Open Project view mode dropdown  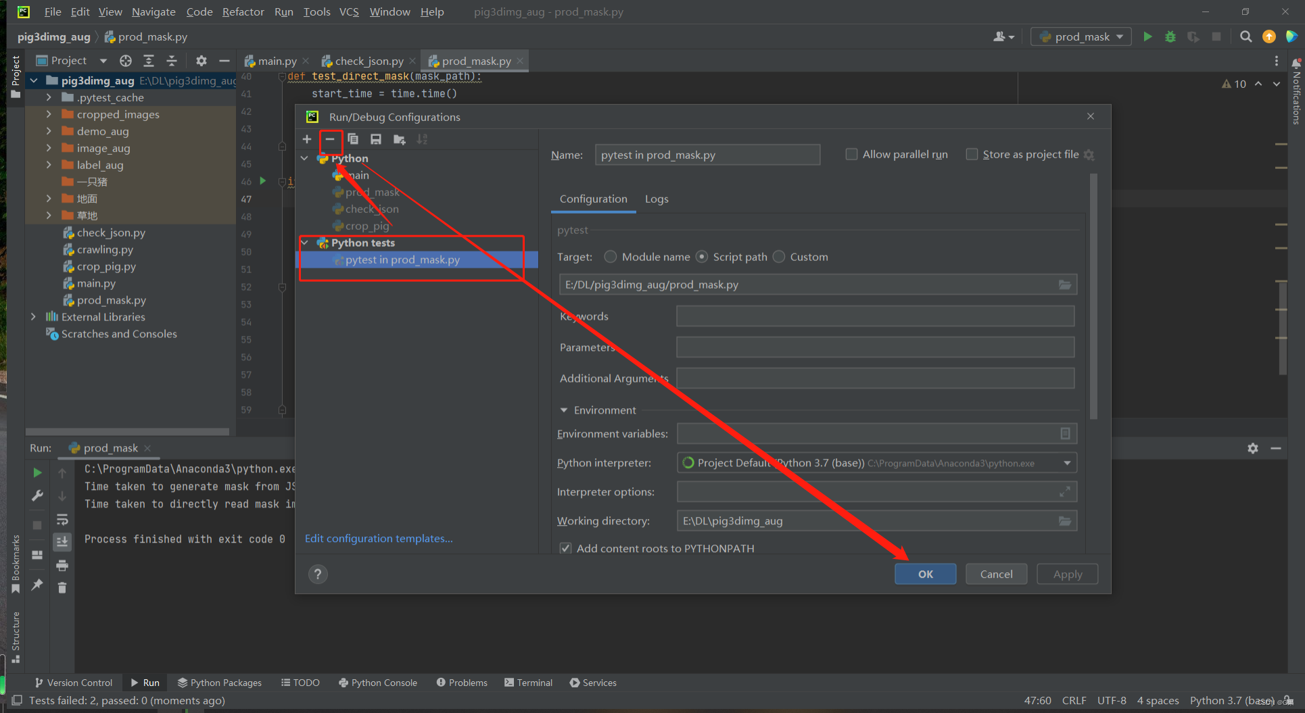(x=103, y=61)
